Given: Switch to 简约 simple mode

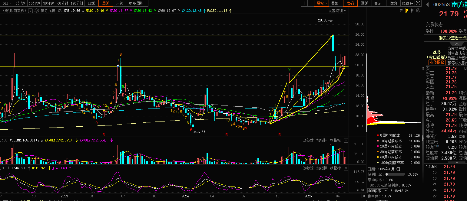Looking at the screenshot, I should [393, 3].
